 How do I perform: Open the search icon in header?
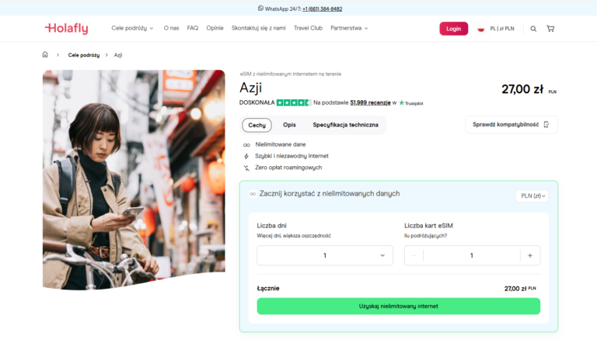533,29
